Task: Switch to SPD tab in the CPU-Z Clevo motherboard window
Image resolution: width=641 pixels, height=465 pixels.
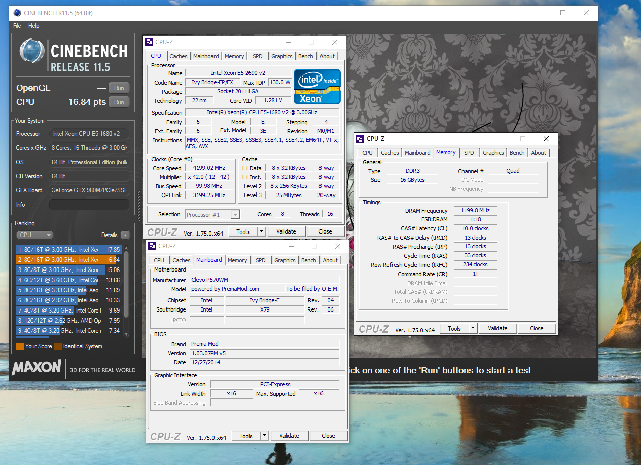Action: point(261,260)
